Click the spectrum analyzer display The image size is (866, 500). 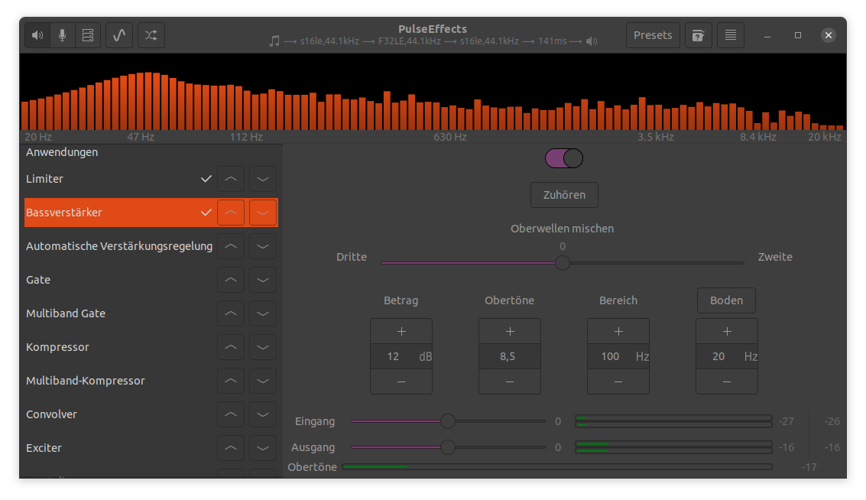pos(433,93)
